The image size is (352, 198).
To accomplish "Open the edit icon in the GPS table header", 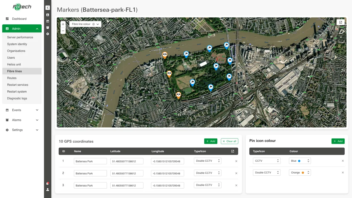I will (233, 151).
